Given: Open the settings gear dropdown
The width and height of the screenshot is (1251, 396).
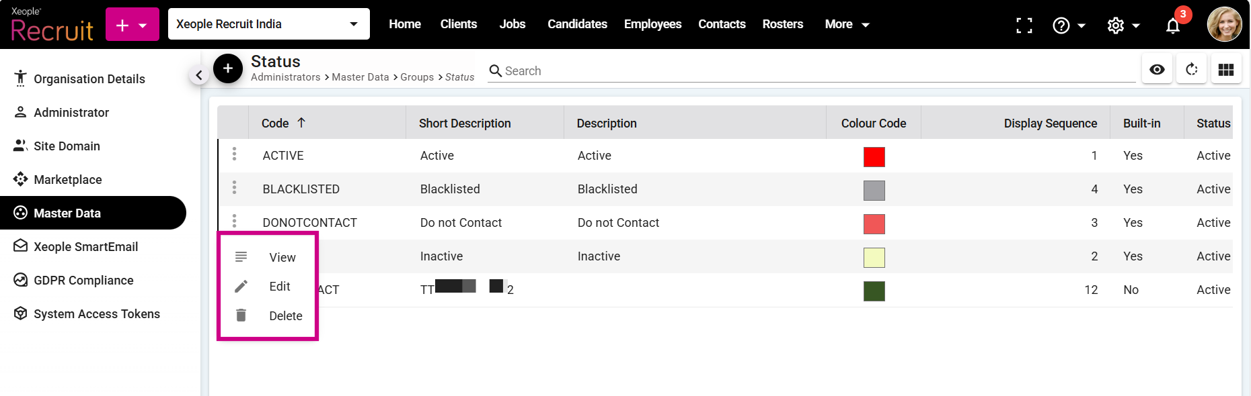Looking at the screenshot, I should click(1123, 26).
